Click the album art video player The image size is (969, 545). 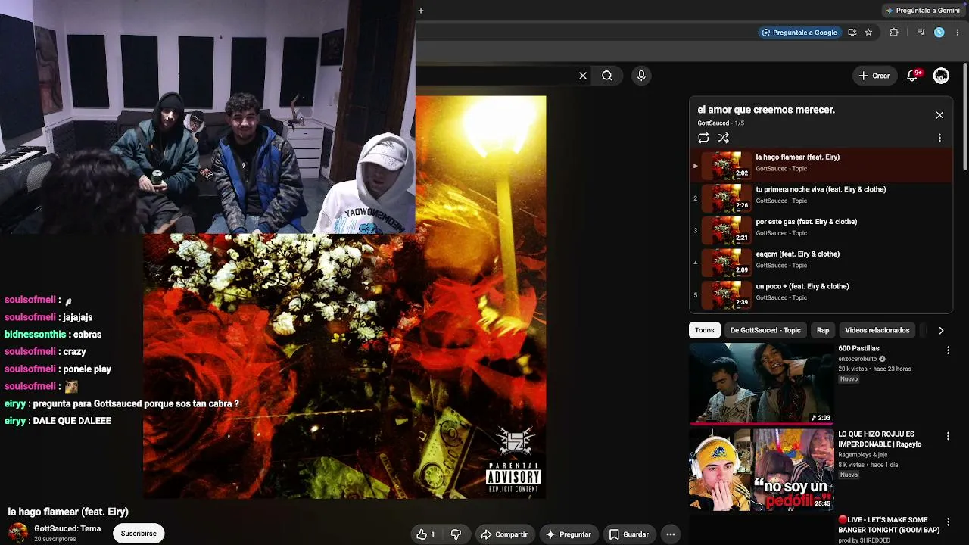[x=344, y=297]
